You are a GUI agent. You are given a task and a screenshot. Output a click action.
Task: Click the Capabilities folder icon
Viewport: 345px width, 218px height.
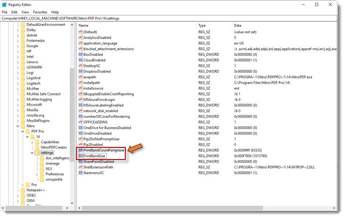point(37,142)
